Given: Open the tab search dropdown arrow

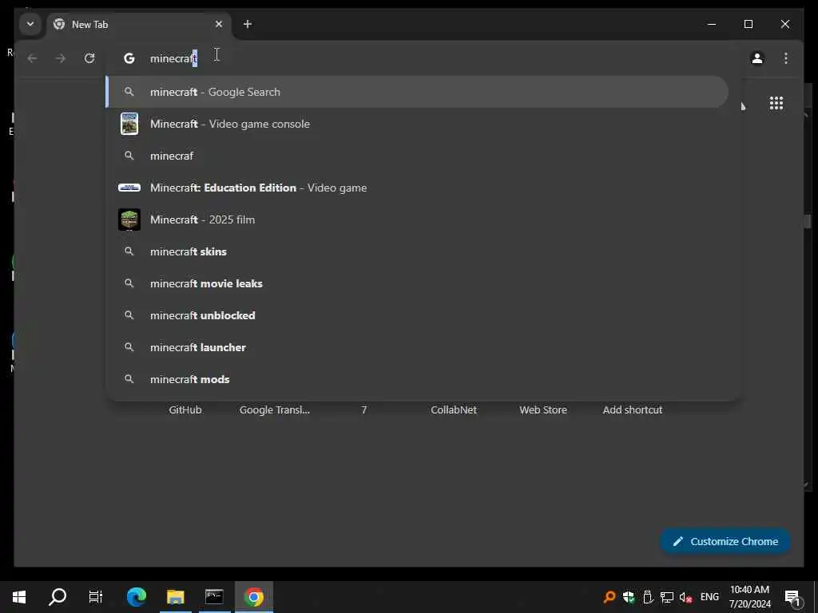Looking at the screenshot, I should click(x=30, y=24).
